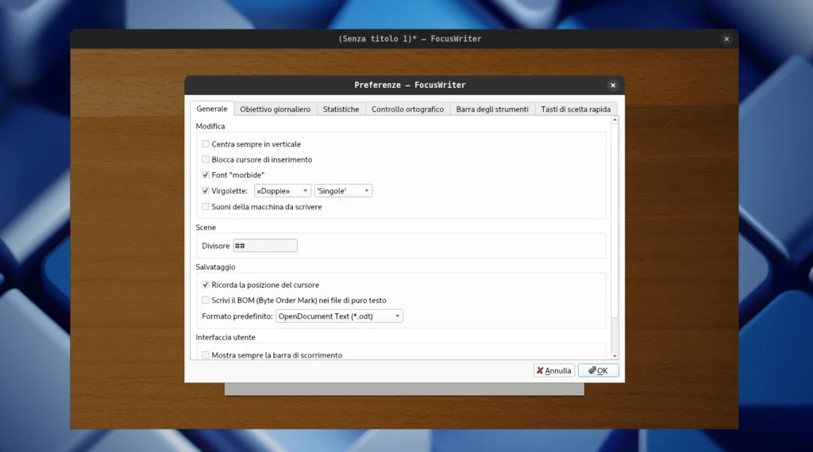This screenshot has height=452, width=813.
Task: Click the Annulla button
Action: (553, 370)
